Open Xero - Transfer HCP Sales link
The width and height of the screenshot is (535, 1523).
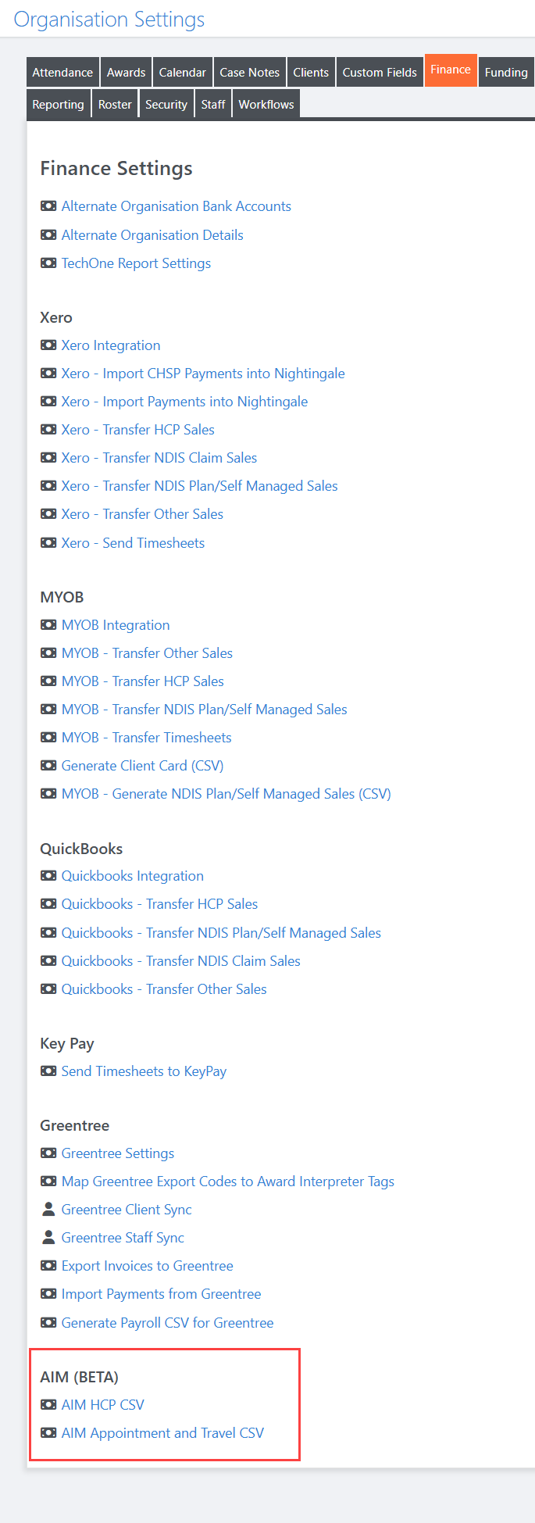coord(138,430)
